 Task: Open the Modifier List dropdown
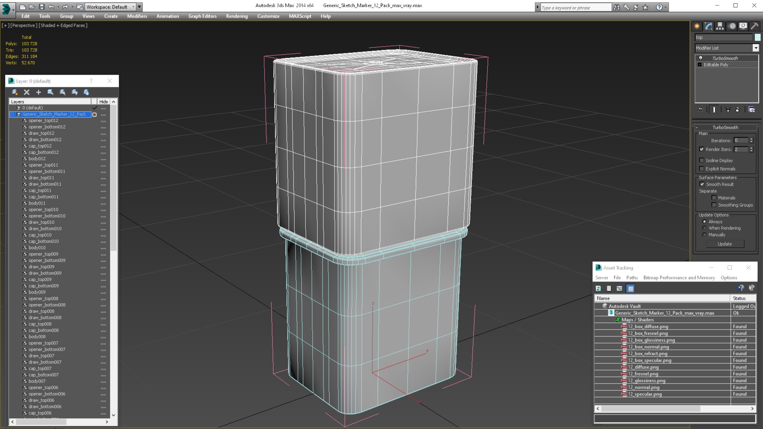point(755,48)
